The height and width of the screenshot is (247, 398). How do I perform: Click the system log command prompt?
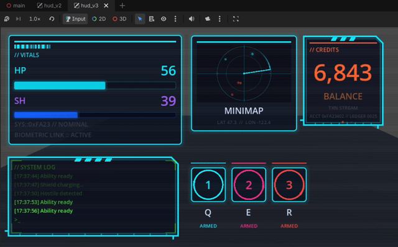tap(17, 220)
